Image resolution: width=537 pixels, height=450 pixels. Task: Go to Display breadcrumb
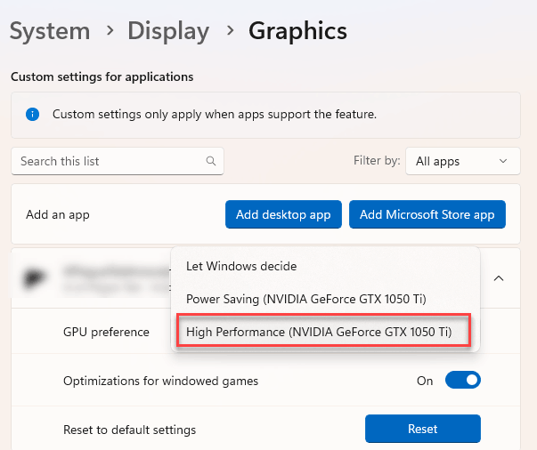click(x=168, y=31)
